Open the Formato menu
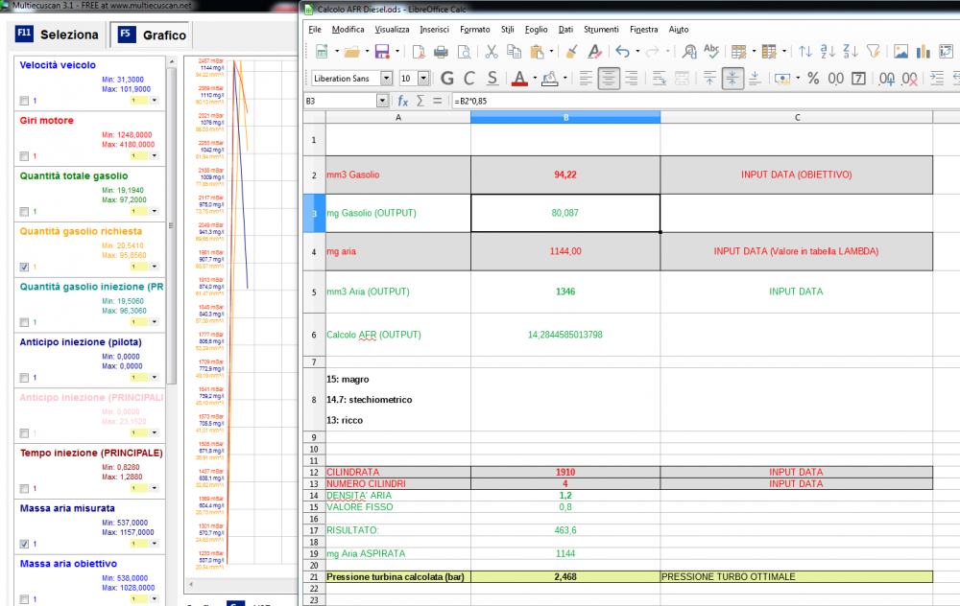This screenshot has height=606, width=960. [474, 29]
